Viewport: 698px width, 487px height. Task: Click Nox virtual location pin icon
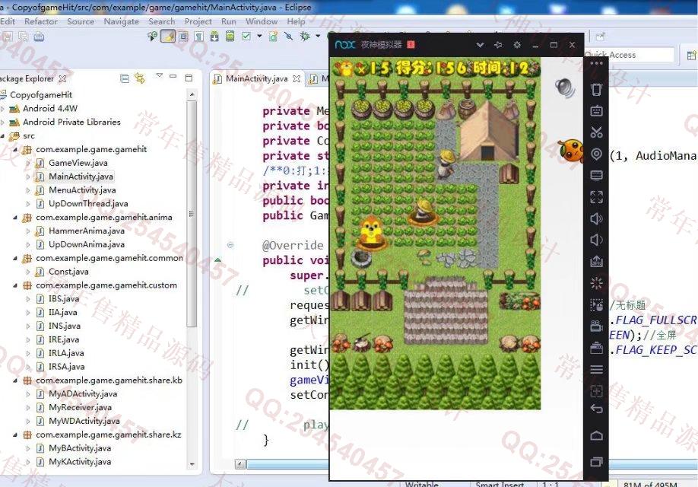pos(597,154)
